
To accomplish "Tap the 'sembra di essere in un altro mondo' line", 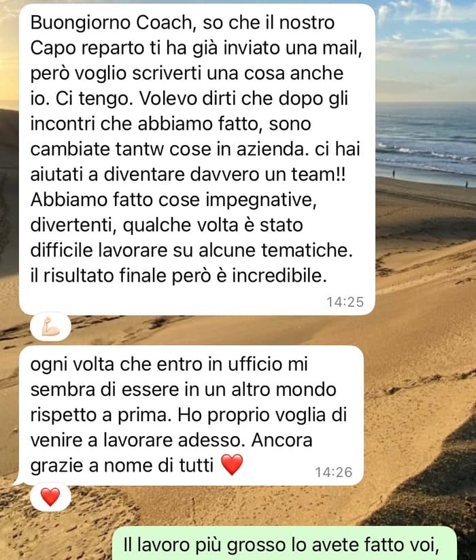I will click(x=183, y=390).
